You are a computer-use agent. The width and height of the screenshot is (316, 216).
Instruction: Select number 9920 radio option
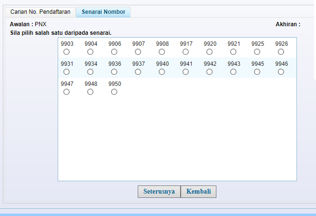[x=209, y=52]
